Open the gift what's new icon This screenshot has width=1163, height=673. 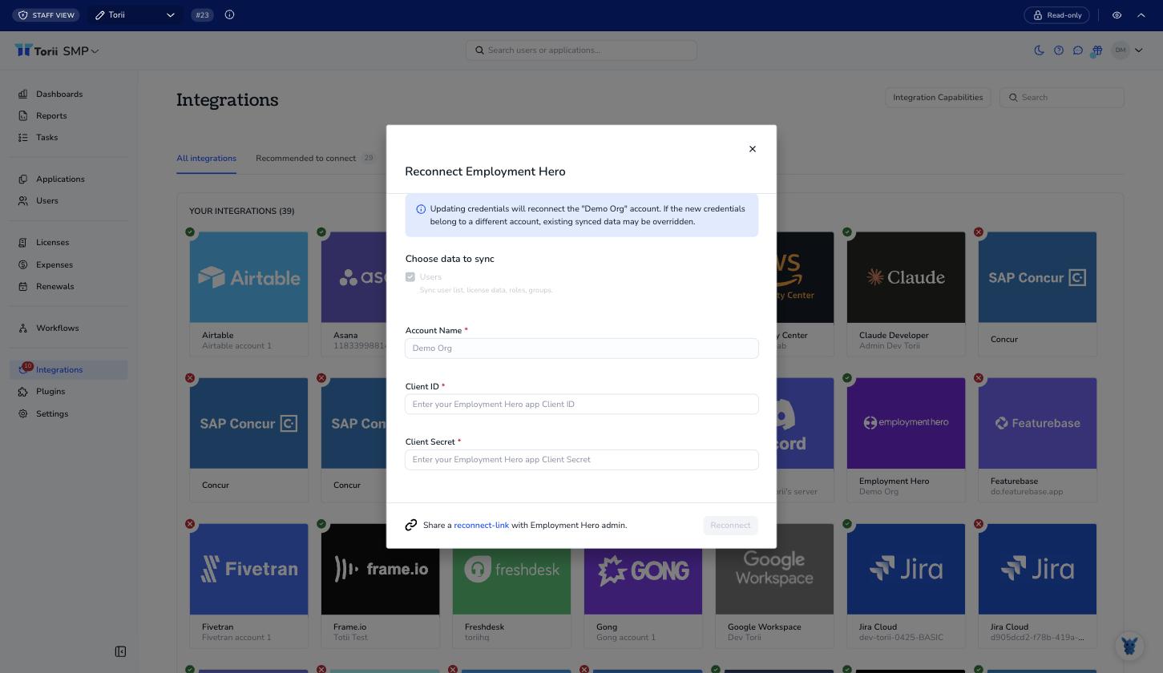tap(1097, 50)
